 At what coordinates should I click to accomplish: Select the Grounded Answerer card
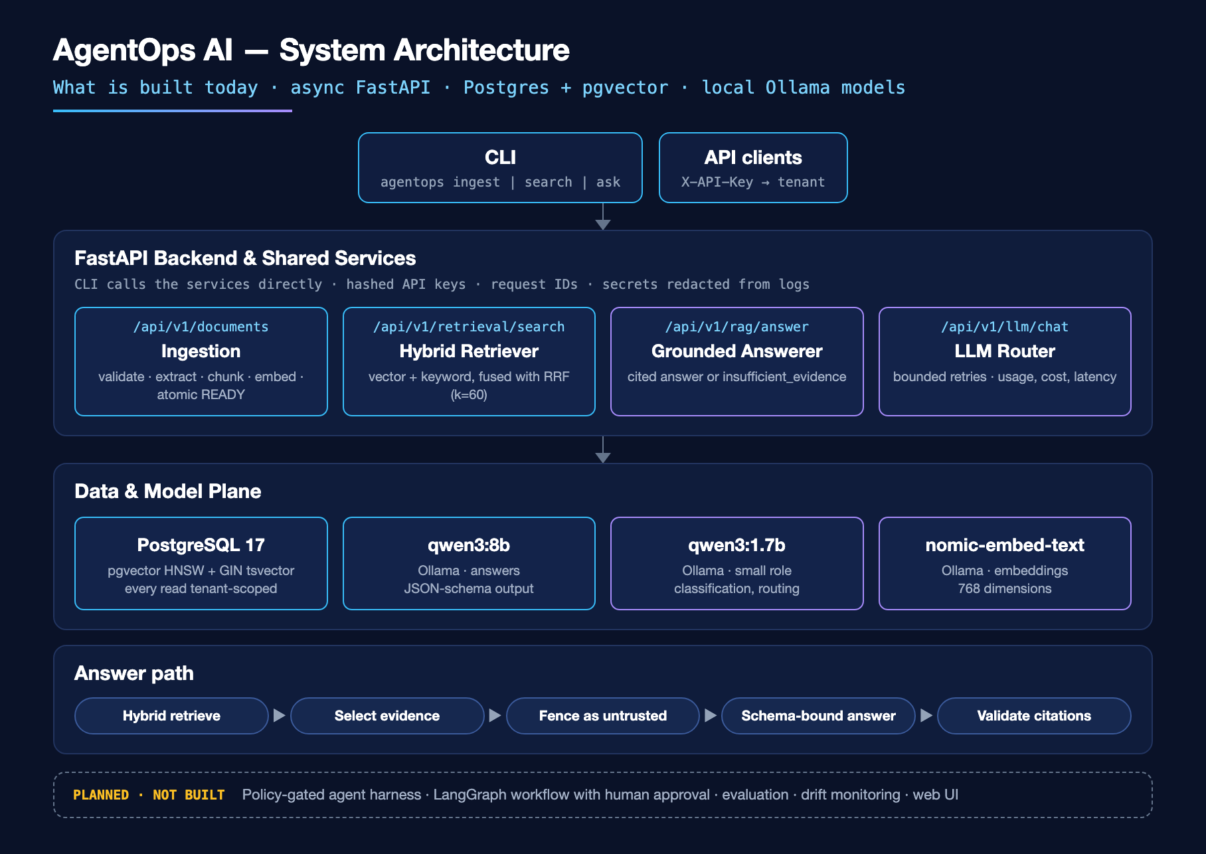(x=737, y=361)
